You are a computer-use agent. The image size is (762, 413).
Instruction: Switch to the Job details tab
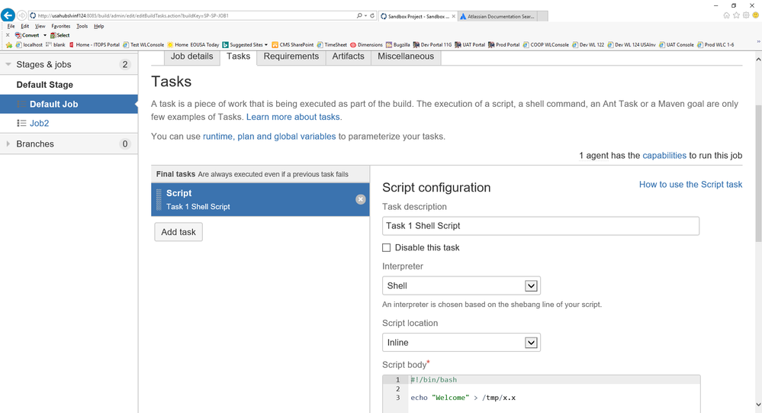click(x=192, y=56)
